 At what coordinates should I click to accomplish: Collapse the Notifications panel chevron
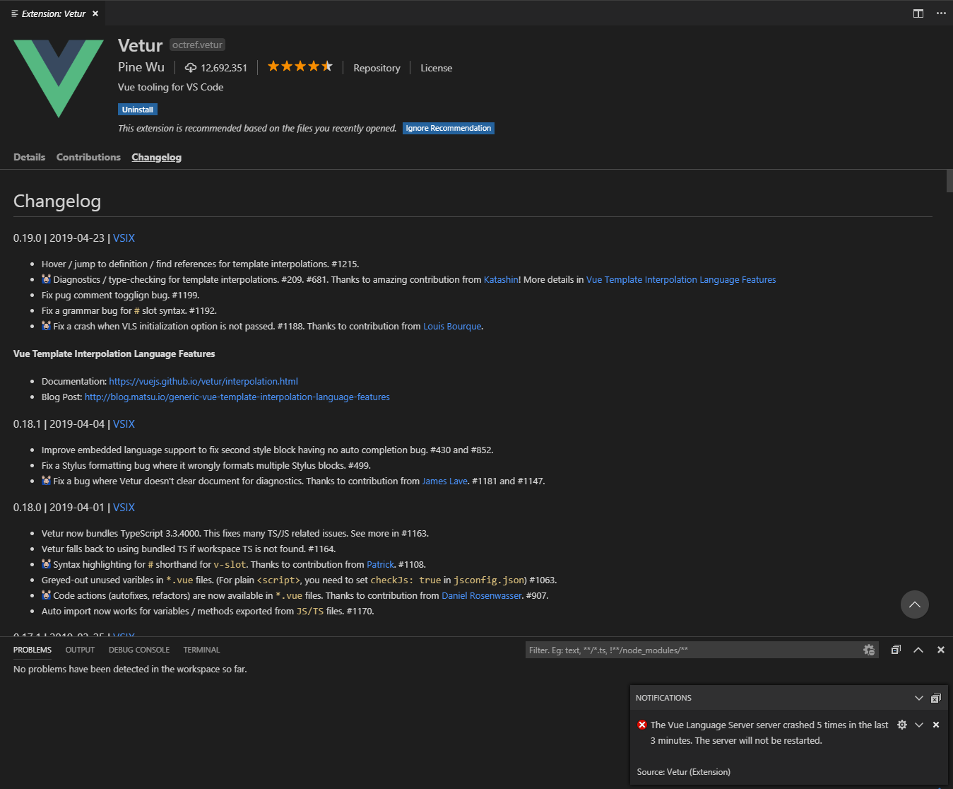pos(919,698)
